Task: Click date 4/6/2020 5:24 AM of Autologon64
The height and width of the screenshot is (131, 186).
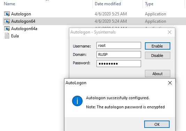Action: click(111, 21)
